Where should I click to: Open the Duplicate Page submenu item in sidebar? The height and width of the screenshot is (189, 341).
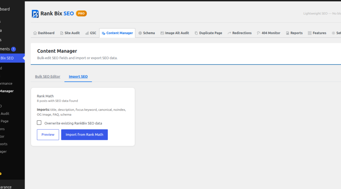click(x=4, y=121)
